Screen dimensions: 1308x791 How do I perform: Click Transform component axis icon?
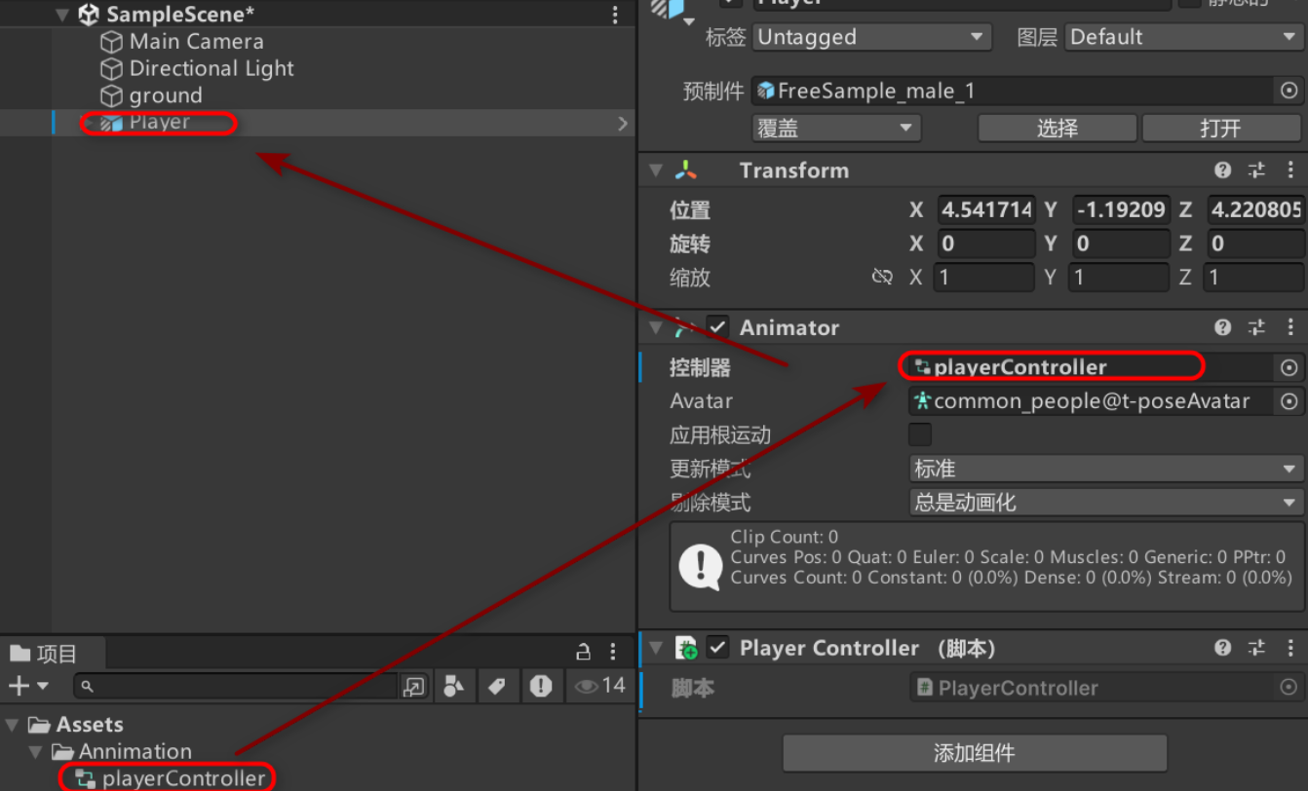tap(686, 170)
